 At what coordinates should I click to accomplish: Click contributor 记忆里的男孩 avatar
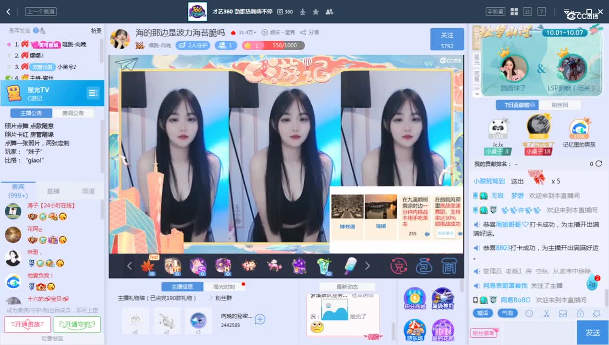579,128
